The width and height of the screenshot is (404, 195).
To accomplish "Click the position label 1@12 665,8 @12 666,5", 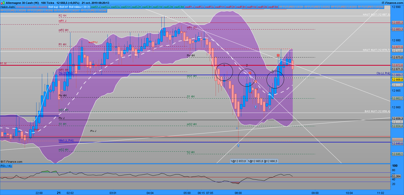I will tap(262, 161).
